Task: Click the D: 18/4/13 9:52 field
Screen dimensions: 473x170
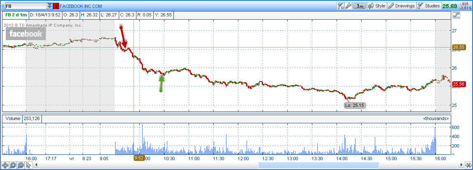Action: pyautogui.click(x=45, y=15)
